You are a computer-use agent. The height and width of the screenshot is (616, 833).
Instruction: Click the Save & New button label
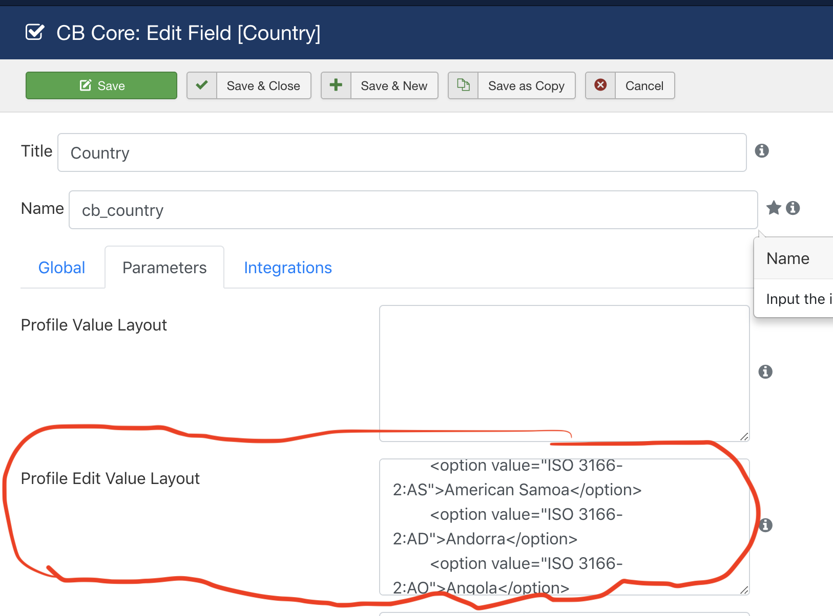tap(394, 86)
